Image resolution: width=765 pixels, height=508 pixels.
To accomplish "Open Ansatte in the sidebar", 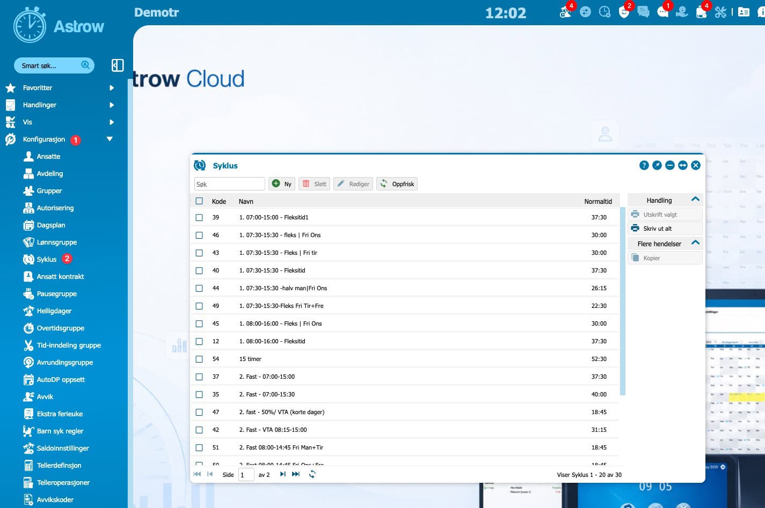I will [48, 157].
